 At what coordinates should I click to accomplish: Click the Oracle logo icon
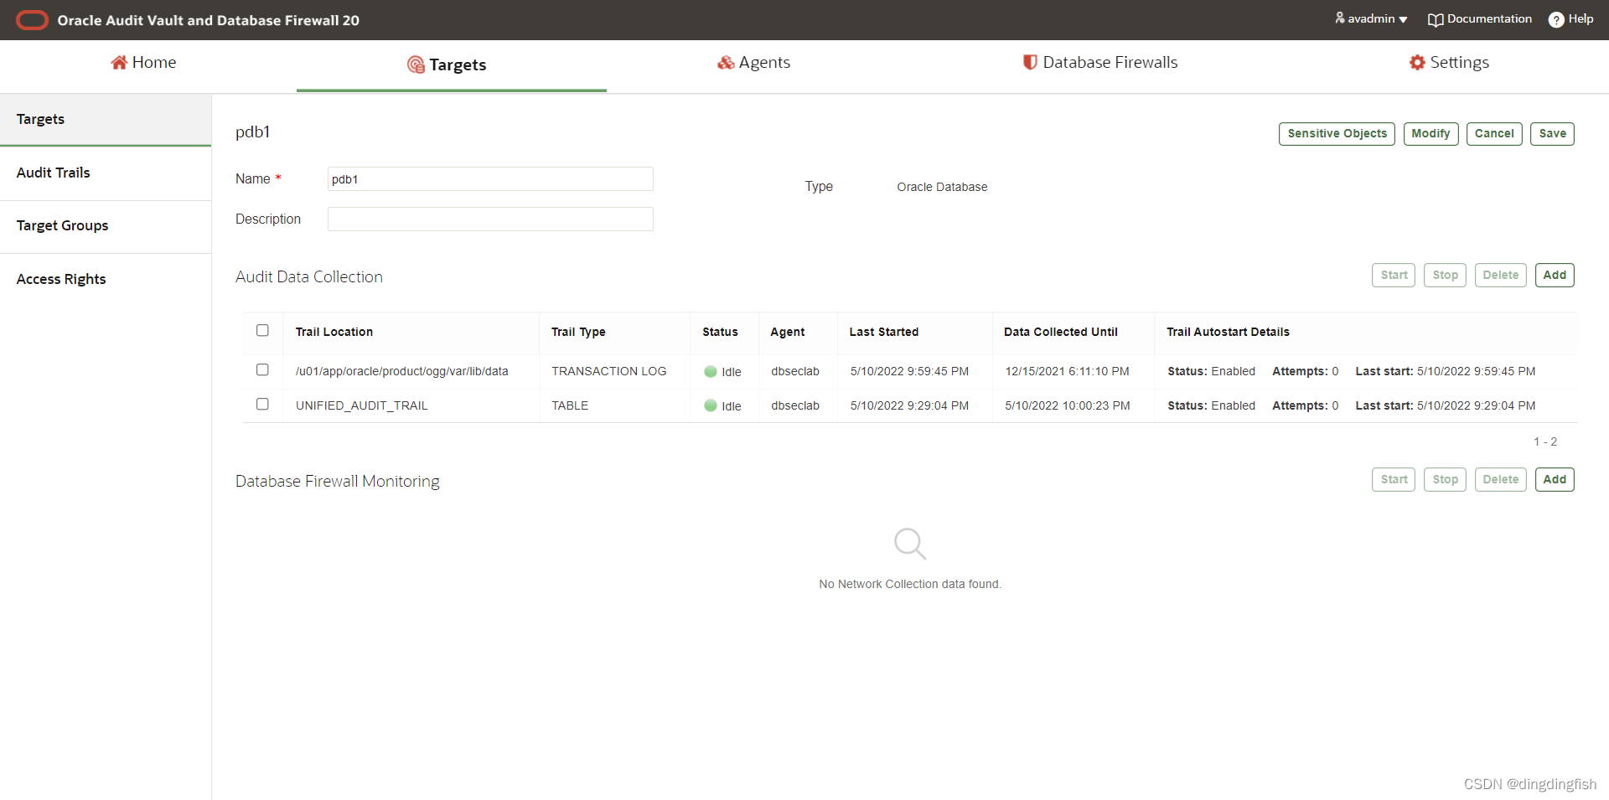[x=32, y=20]
